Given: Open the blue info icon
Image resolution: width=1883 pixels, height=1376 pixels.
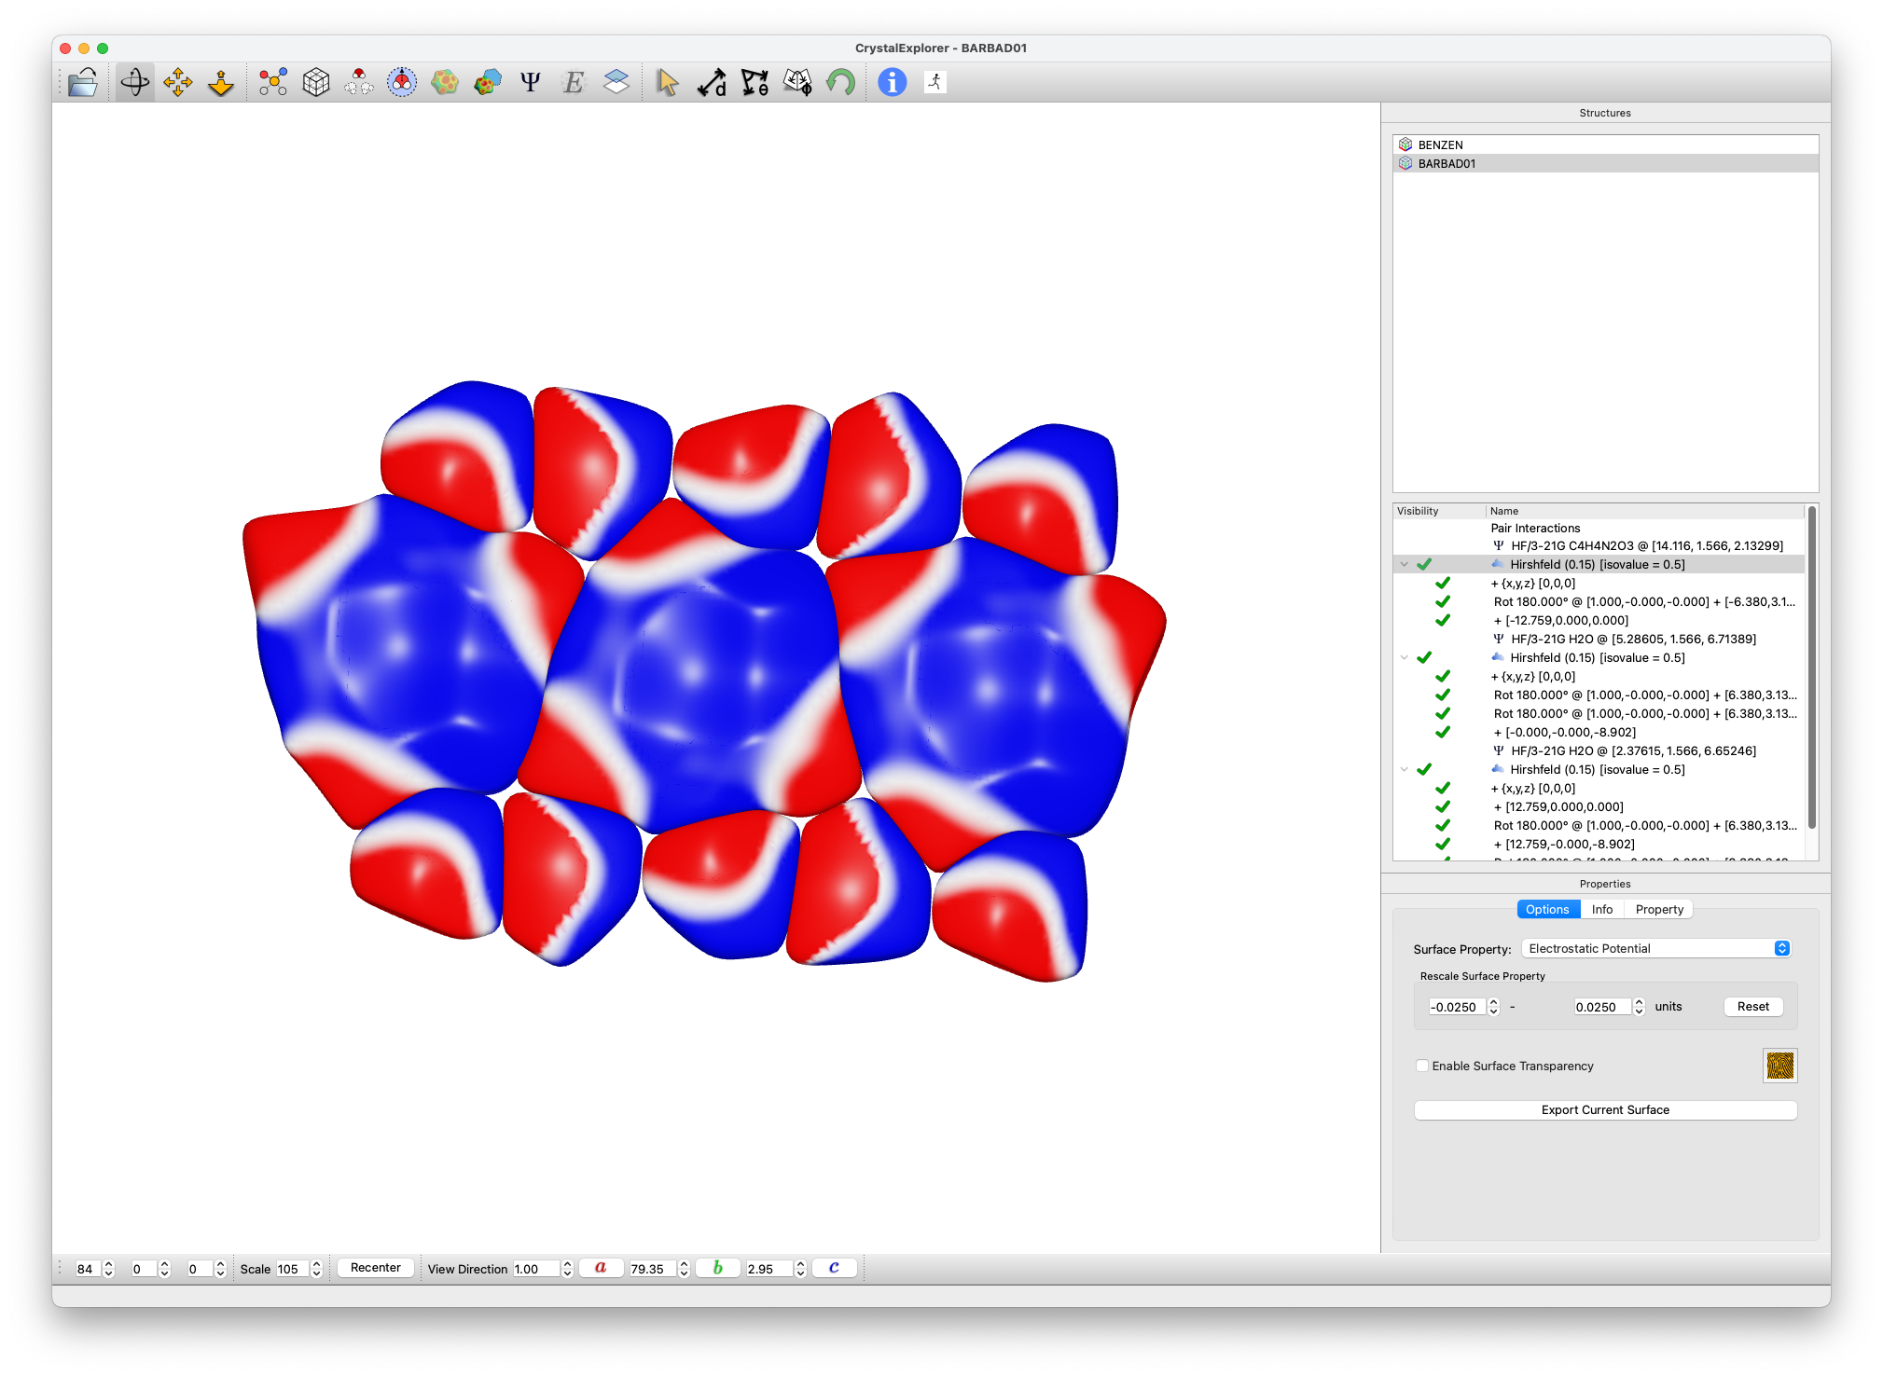Looking at the screenshot, I should (x=892, y=83).
